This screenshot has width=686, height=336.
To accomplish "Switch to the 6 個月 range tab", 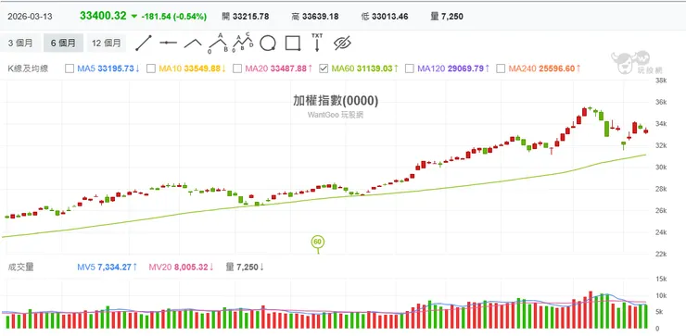I will (63, 43).
